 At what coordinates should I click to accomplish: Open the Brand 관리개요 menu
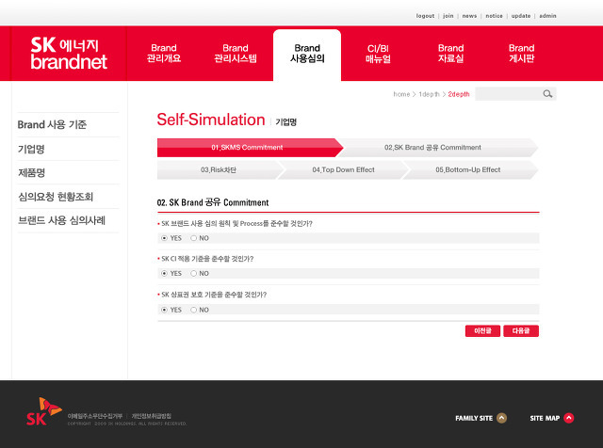pyautogui.click(x=164, y=54)
